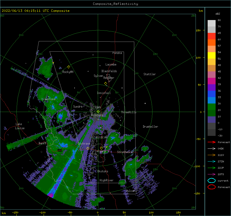This screenshot has width=231, height=216.
Task: Click the red forecast arrow in legend
Action: pos(211,142)
